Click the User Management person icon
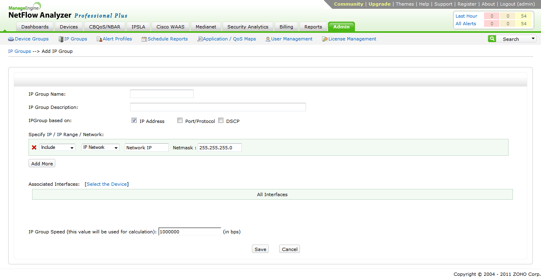The width and height of the screenshot is (541, 279). coord(267,39)
